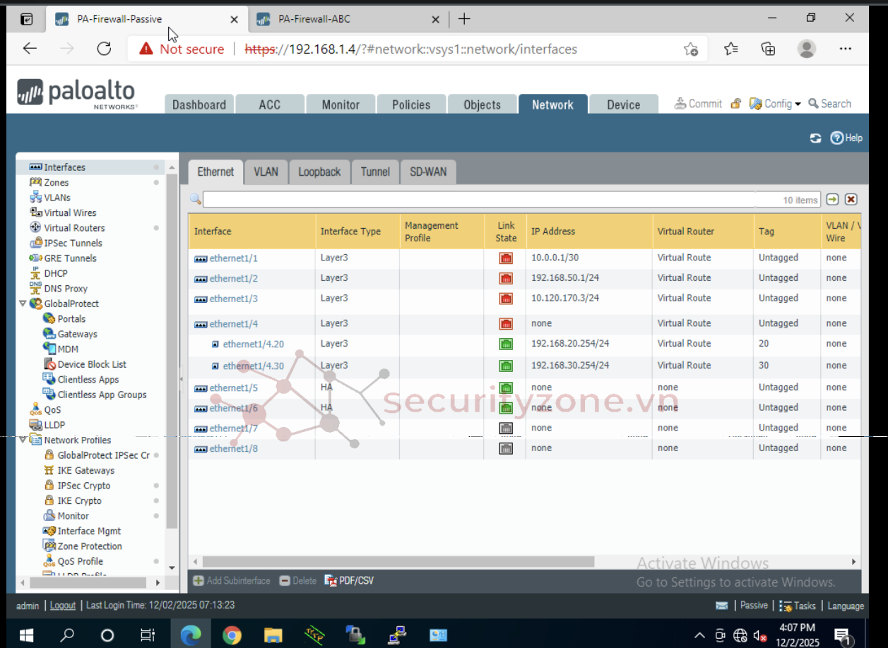The height and width of the screenshot is (648, 888).
Task: Collapse the Network Profiles tree node
Action: coord(23,440)
